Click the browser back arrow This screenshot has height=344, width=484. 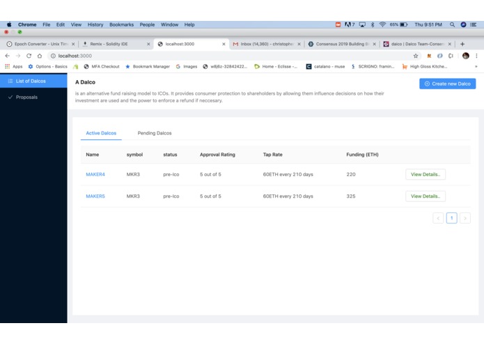pos(8,56)
